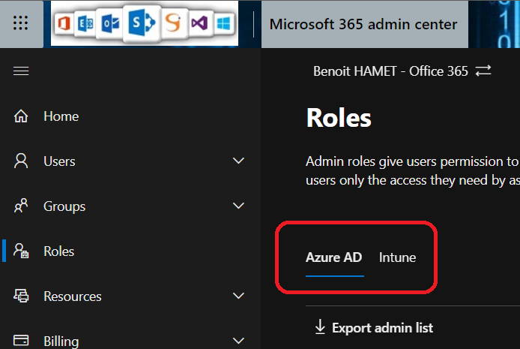Click the switch tenant arrows icon
The height and width of the screenshot is (349, 520).
tap(484, 71)
